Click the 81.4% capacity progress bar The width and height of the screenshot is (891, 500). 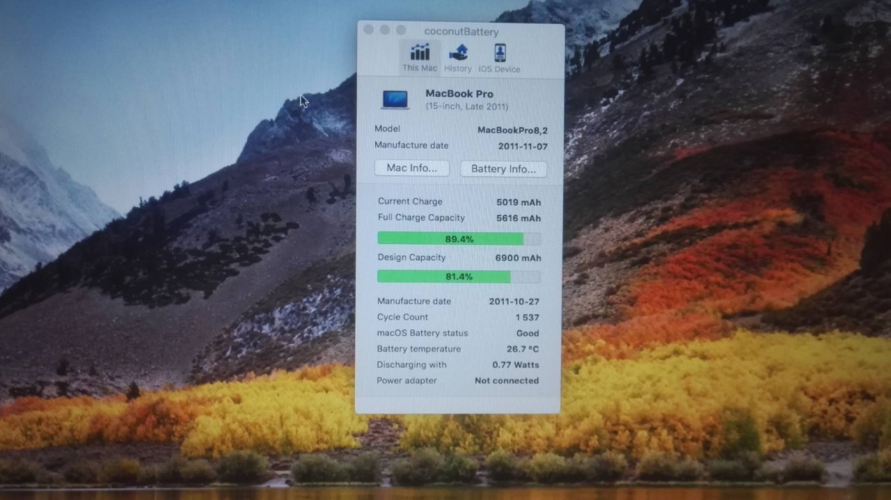459,276
